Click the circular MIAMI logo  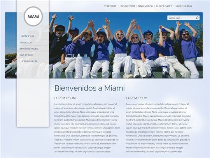tap(33, 16)
